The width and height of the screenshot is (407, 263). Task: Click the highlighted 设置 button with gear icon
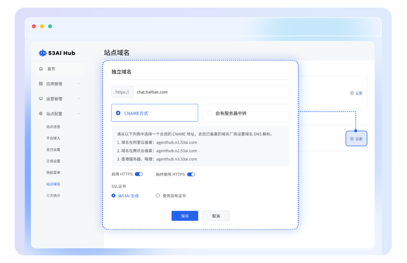pos(356,139)
